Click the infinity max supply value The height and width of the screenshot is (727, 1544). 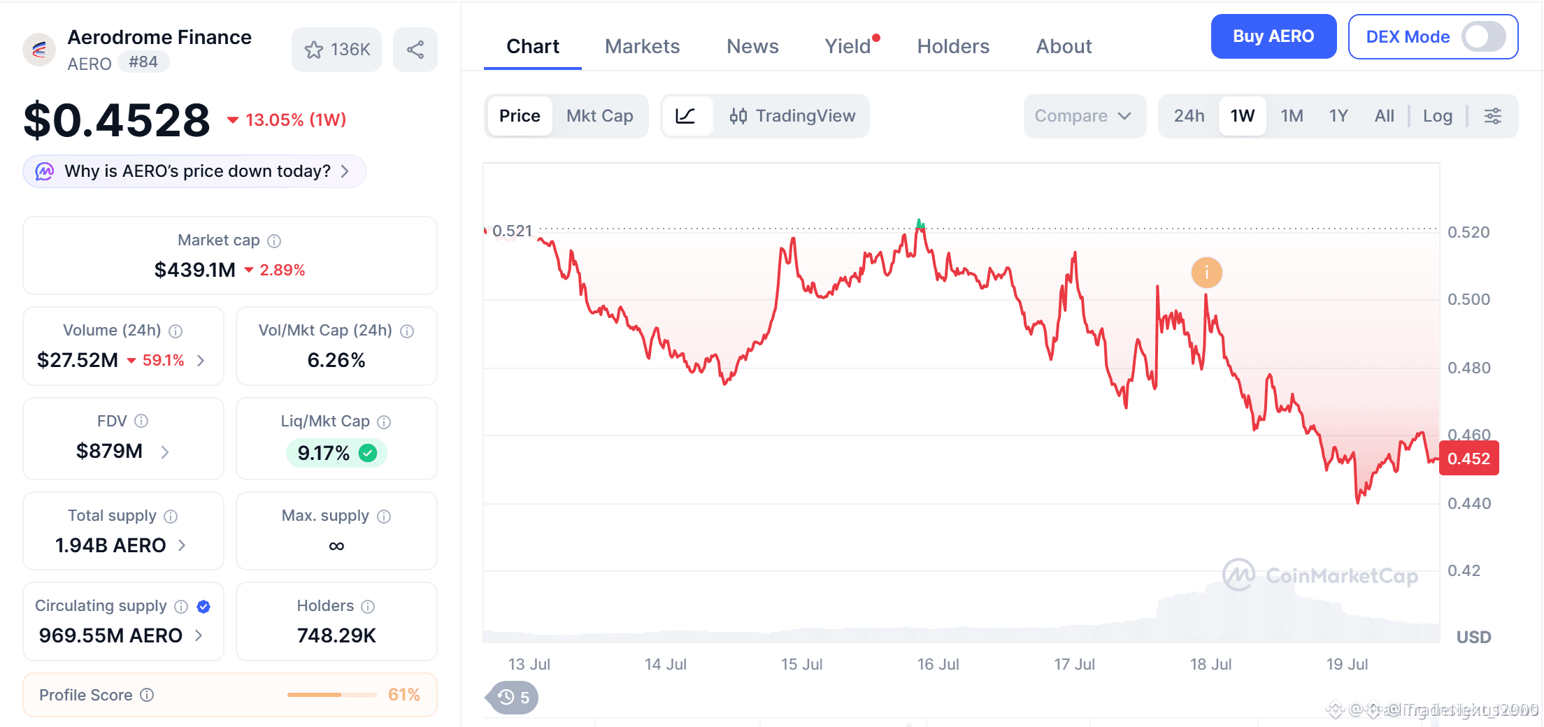click(x=336, y=546)
